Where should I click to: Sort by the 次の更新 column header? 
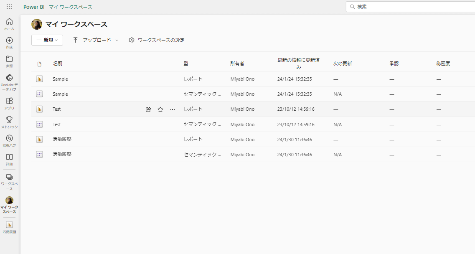tap(342, 63)
